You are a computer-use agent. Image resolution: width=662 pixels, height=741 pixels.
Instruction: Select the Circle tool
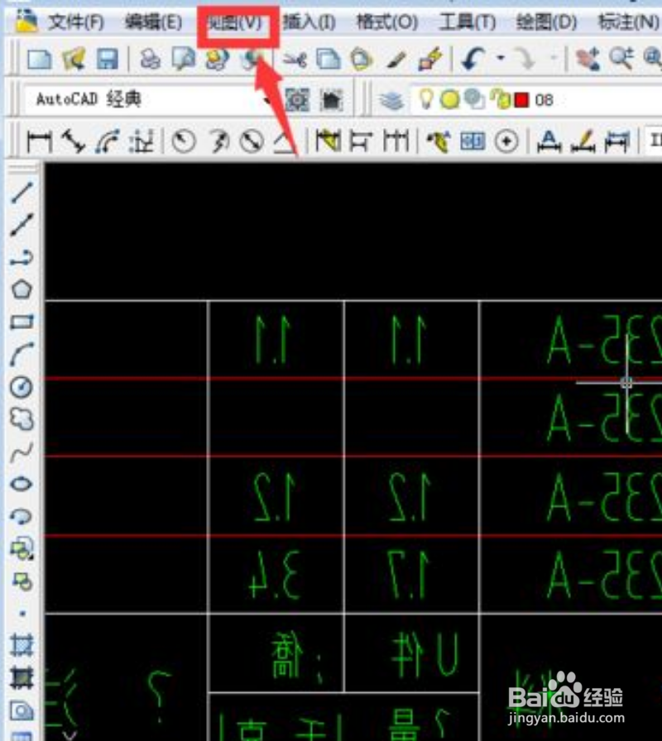(x=22, y=387)
